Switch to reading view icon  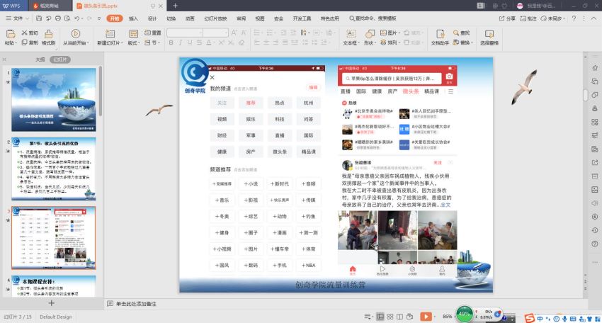(399, 317)
